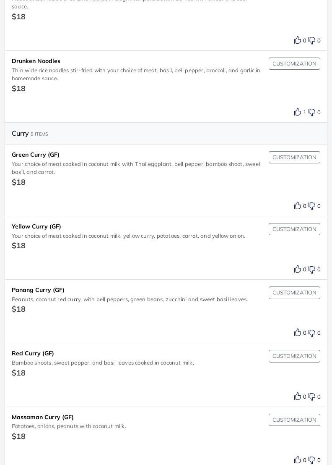Screen dimensions: 332x465
Task: Downvote the Massaman Curry item
Action: pos(312,460)
